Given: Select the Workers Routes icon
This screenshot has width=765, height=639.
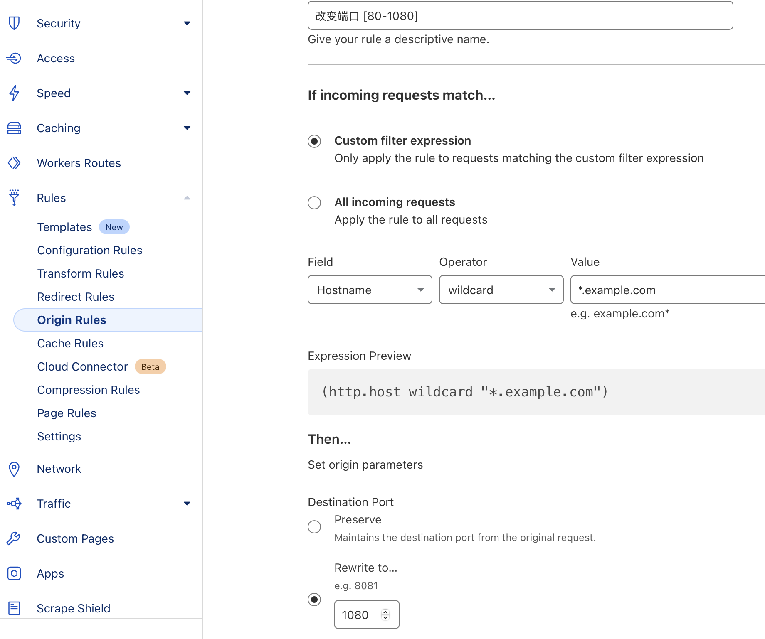Looking at the screenshot, I should tap(14, 163).
